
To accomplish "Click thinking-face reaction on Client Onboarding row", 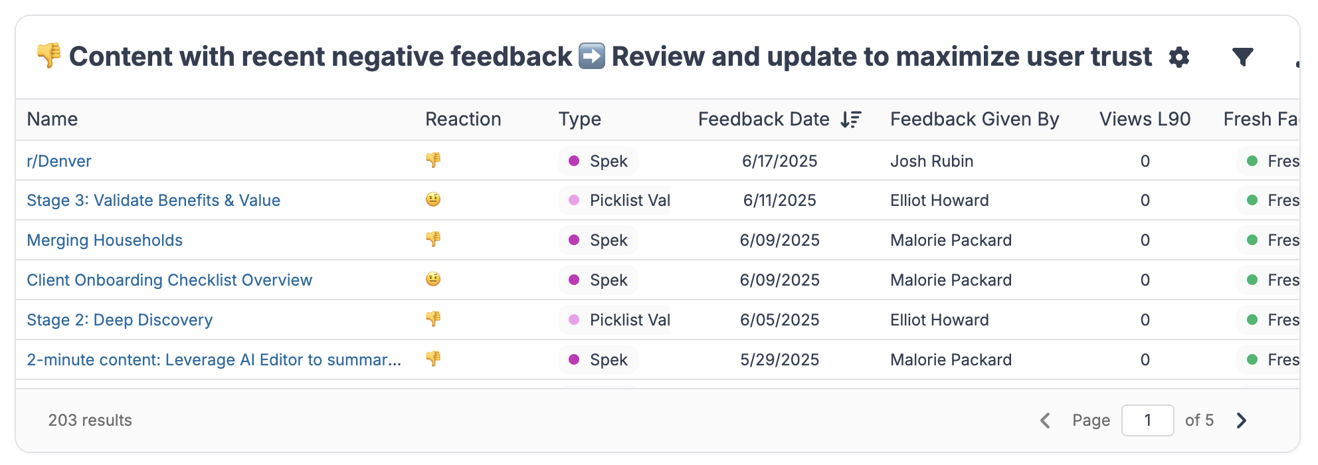I will point(433,279).
